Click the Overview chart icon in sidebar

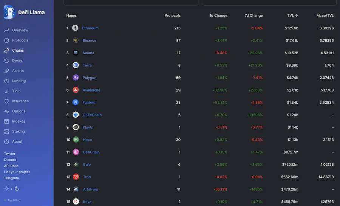coord(6,30)
